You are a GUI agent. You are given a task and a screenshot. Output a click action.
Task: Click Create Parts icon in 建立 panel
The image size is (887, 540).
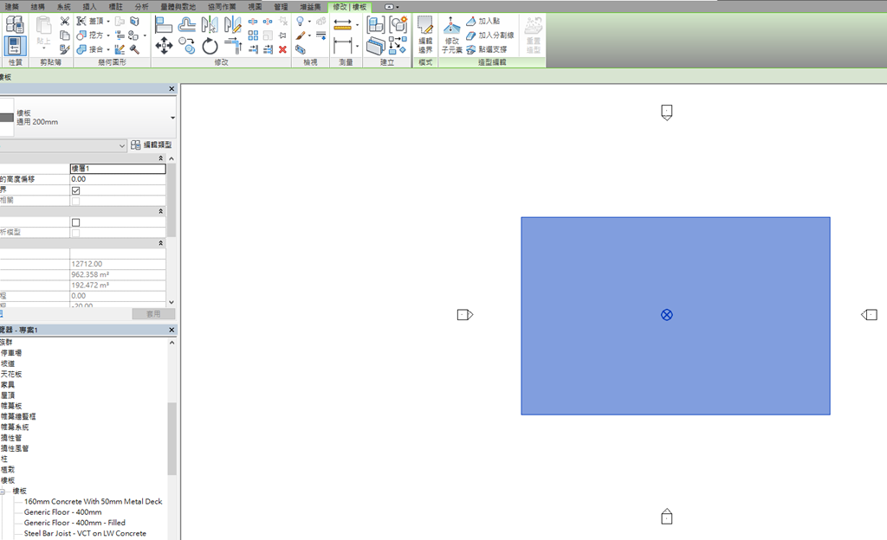coord(376,45)
